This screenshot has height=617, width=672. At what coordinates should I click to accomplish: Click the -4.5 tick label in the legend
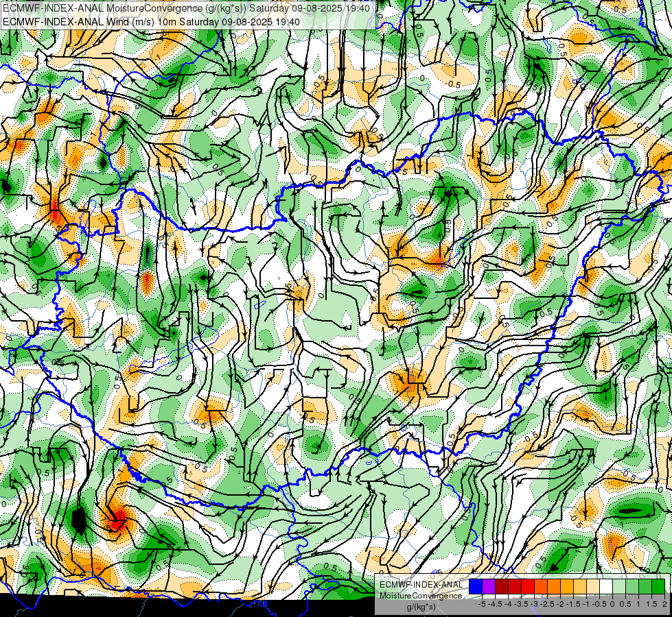tap(495, 604)
